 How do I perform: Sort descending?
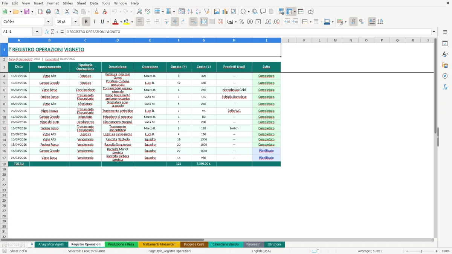(x=199, y=12)
